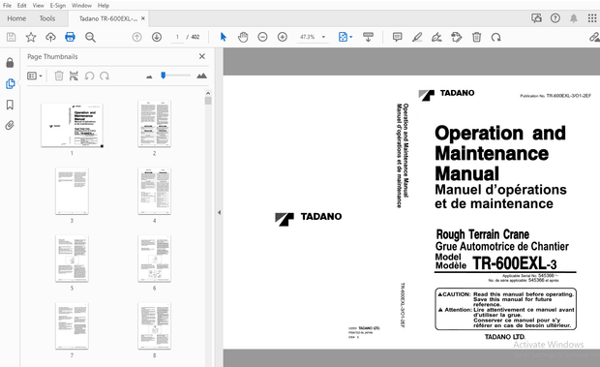The height and width of the screenshot is (367, 600).
Task: Open the Attachments paperclip panel
Action: click(10, 125)
